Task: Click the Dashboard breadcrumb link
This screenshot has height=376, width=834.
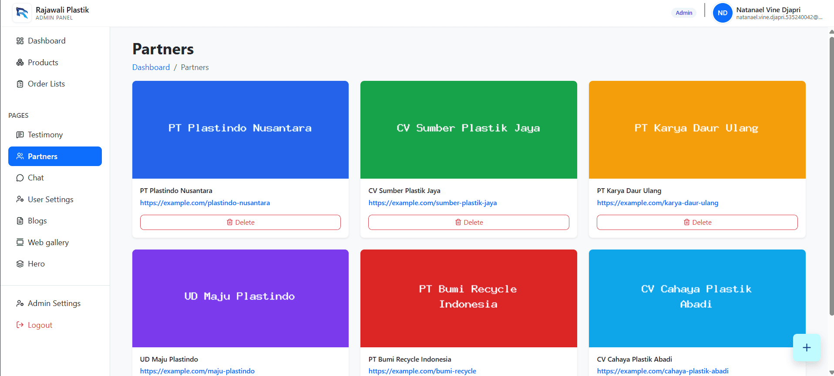Action: [x=151, y=67]
